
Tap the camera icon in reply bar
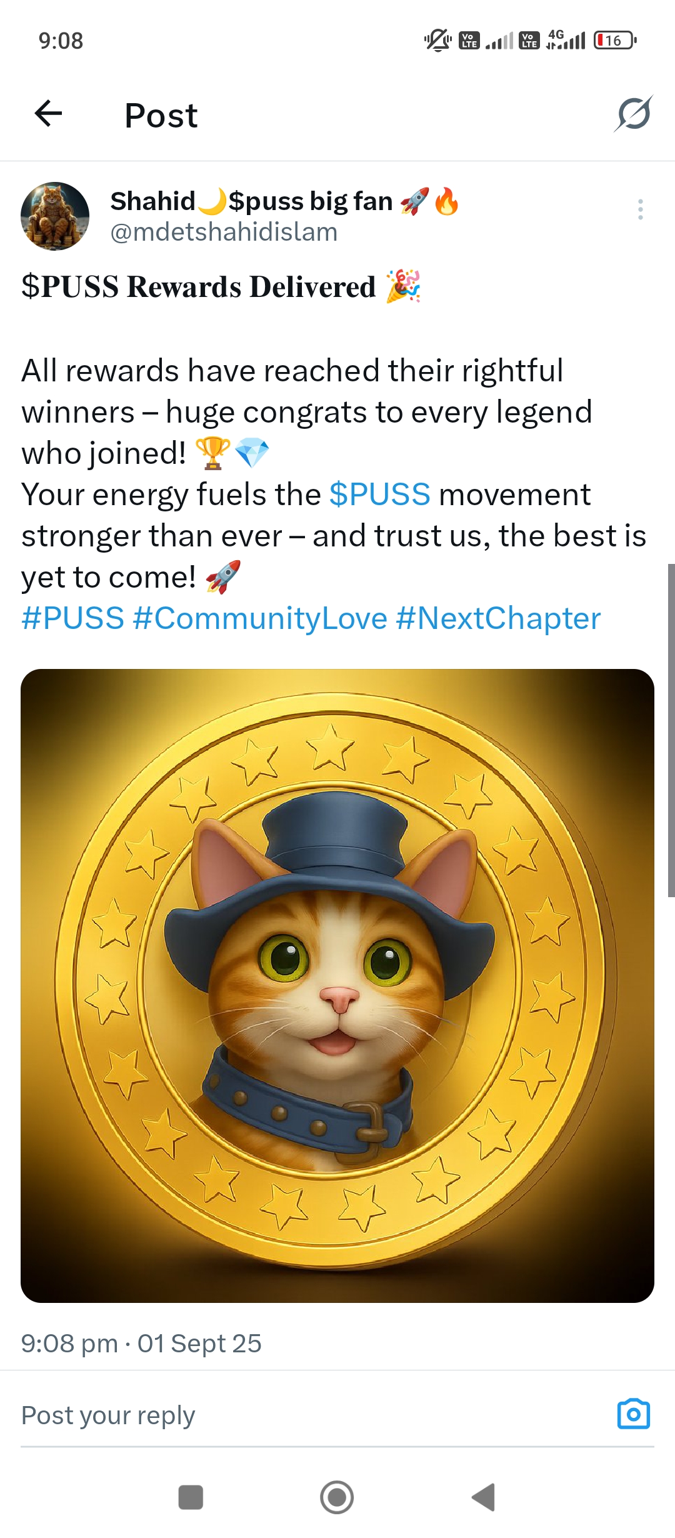[x=633, y=1414]
